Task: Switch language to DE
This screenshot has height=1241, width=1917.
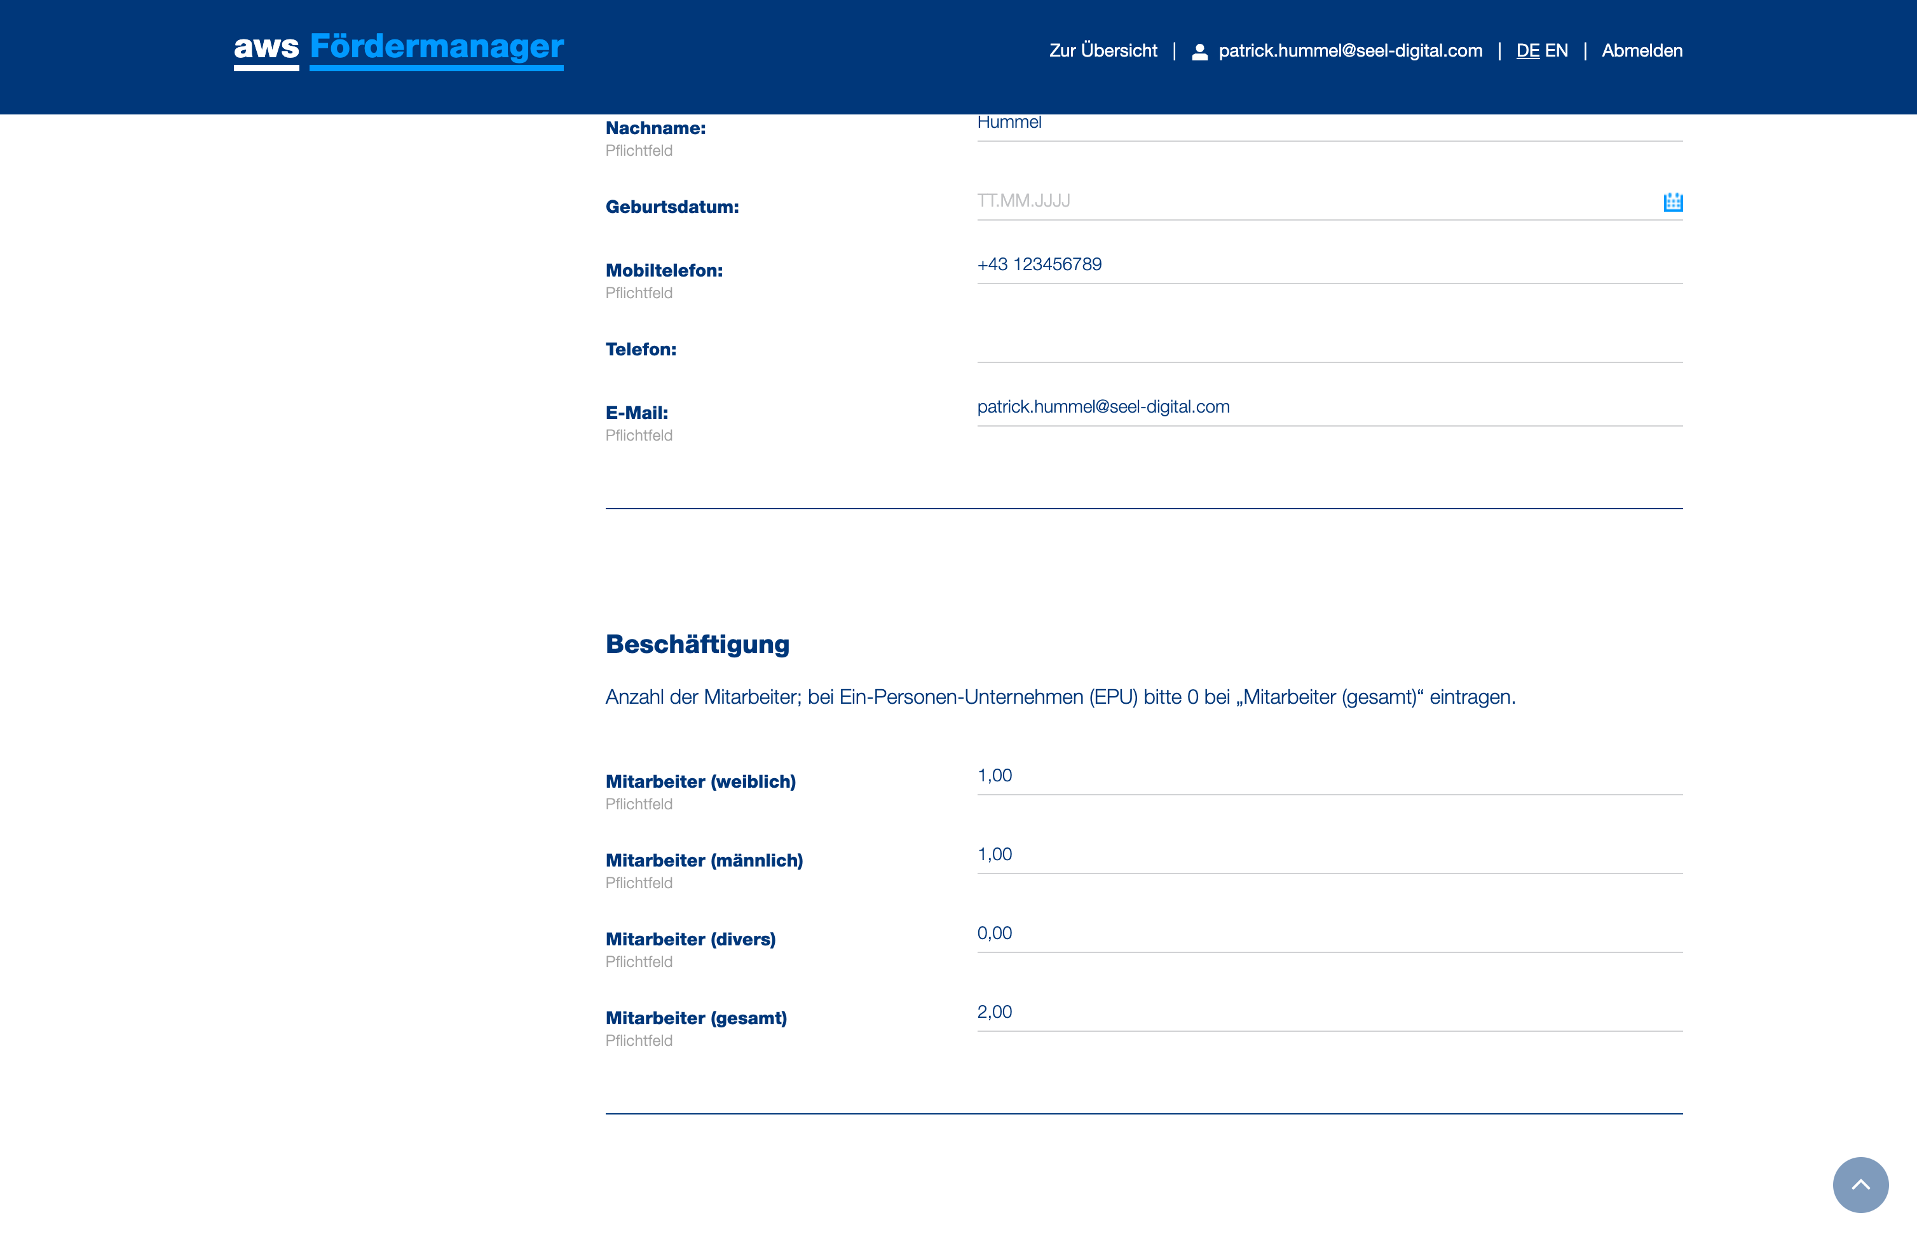Action: (x=1527, y=51)
